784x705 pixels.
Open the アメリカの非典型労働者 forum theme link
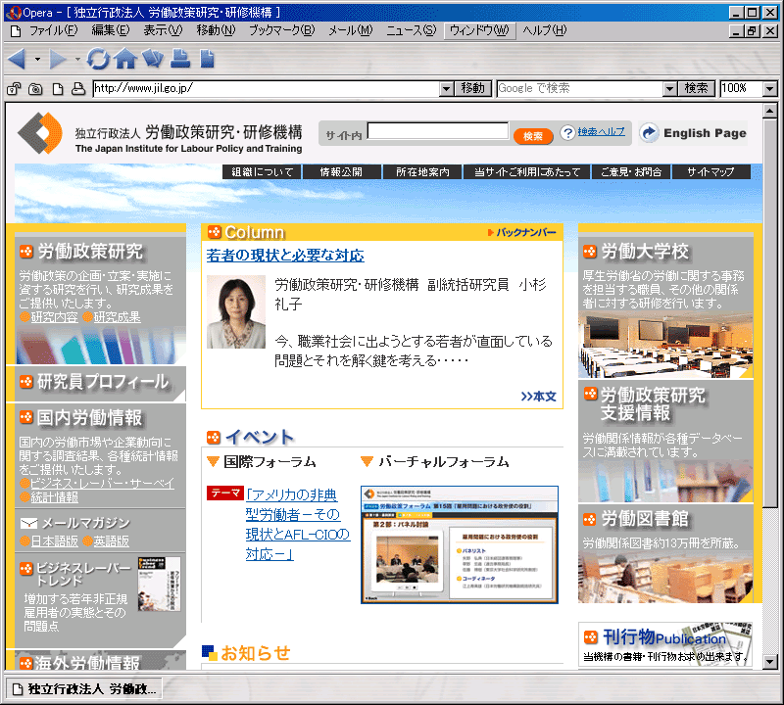tap(298, 524)
